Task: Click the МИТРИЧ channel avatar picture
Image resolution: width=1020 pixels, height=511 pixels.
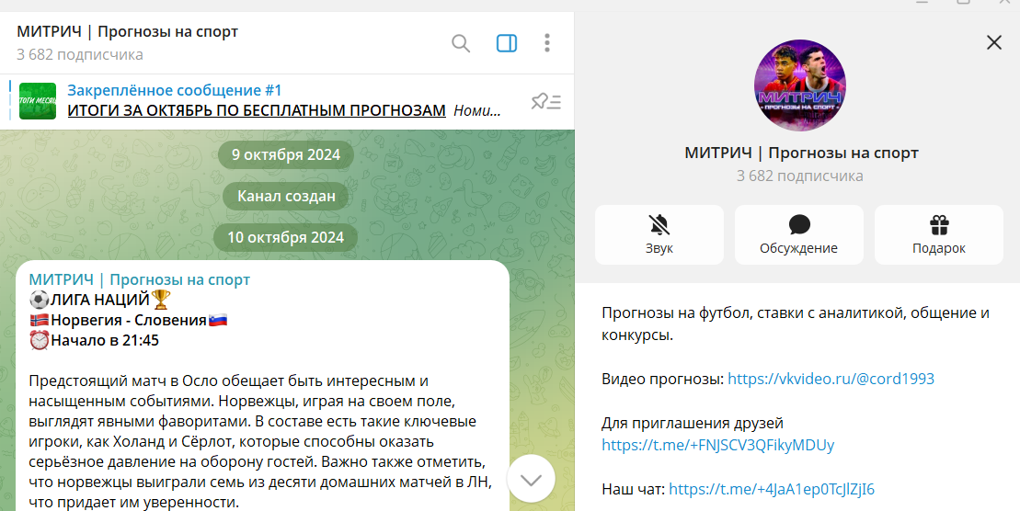Action: (799, 85)
